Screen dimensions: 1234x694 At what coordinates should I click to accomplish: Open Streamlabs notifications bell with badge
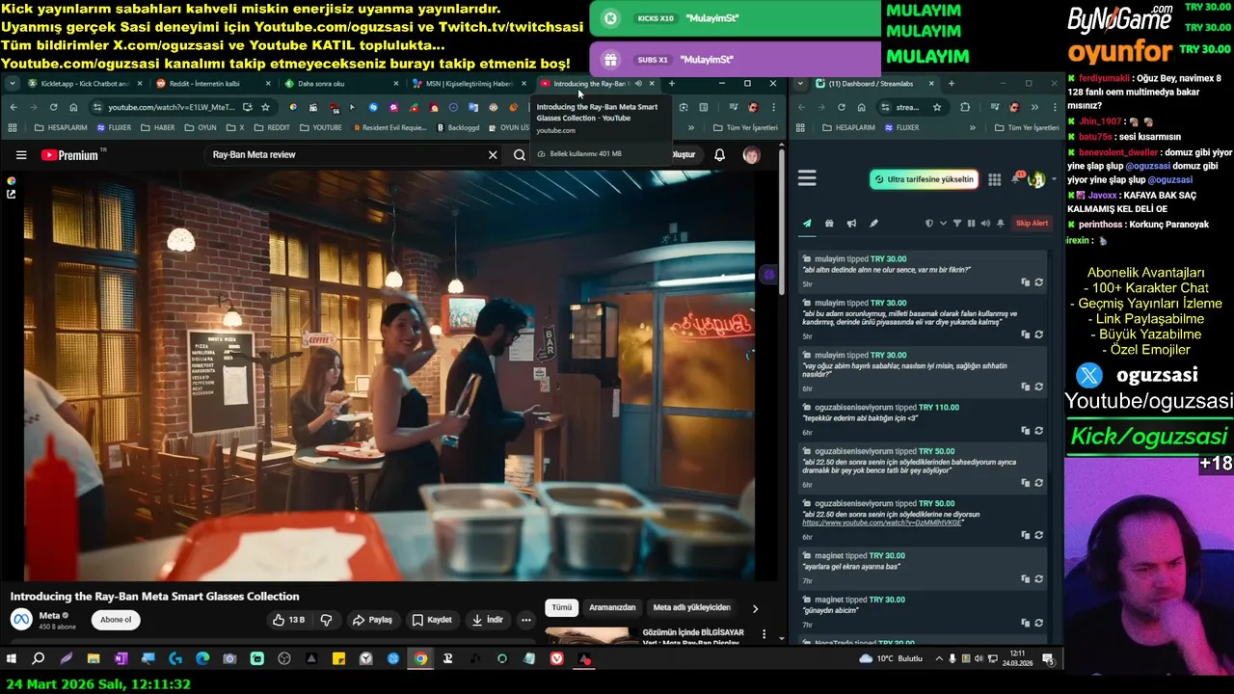[x=1016, y=179]
